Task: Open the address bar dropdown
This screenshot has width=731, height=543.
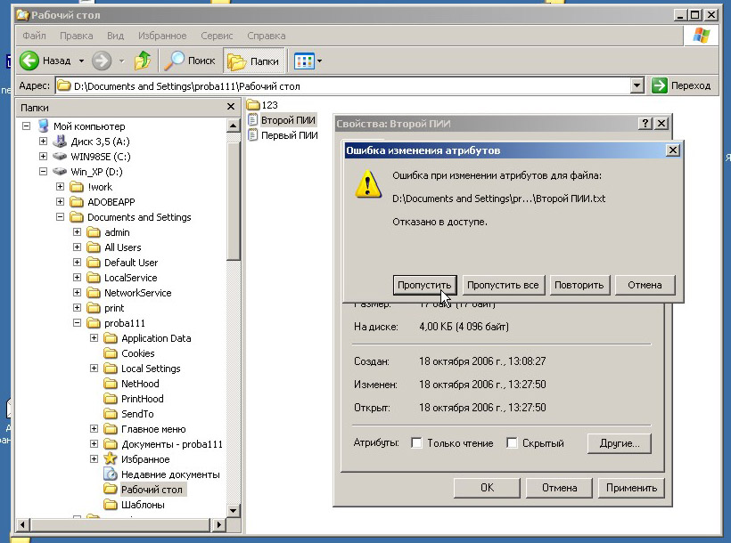Action: click(x=637, y=85)
